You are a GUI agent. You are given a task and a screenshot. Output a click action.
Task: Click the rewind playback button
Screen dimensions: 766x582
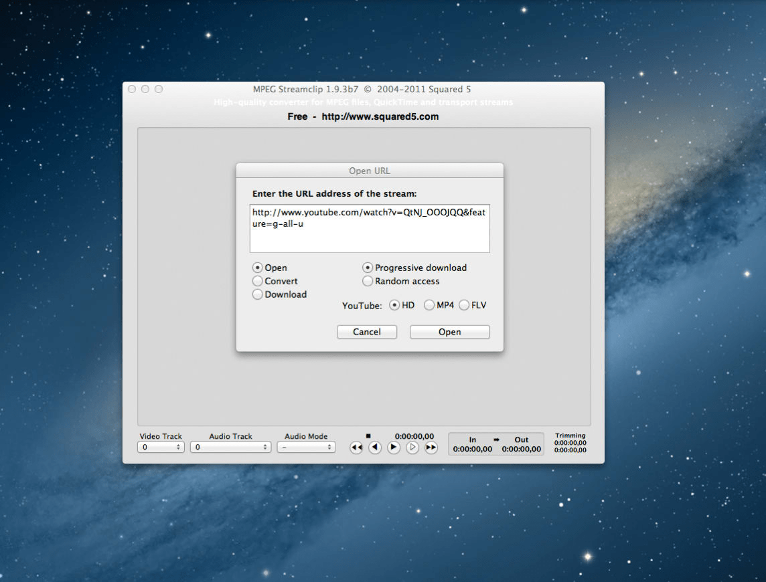click(356, 448)
